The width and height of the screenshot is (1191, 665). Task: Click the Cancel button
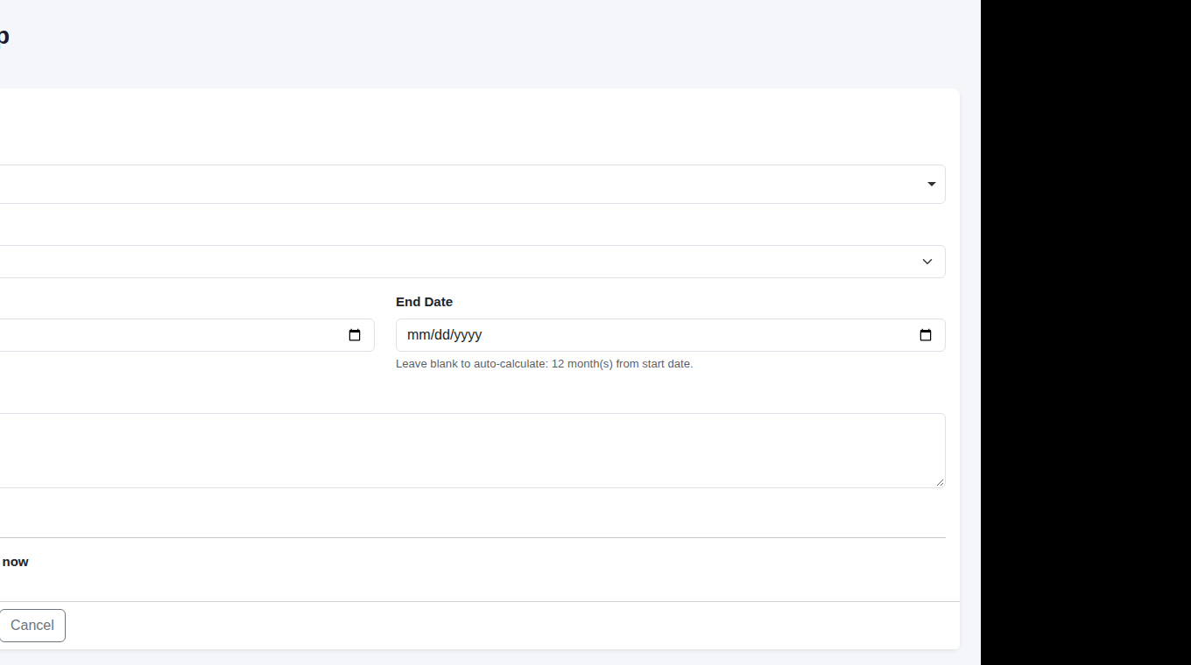(32, 626)
